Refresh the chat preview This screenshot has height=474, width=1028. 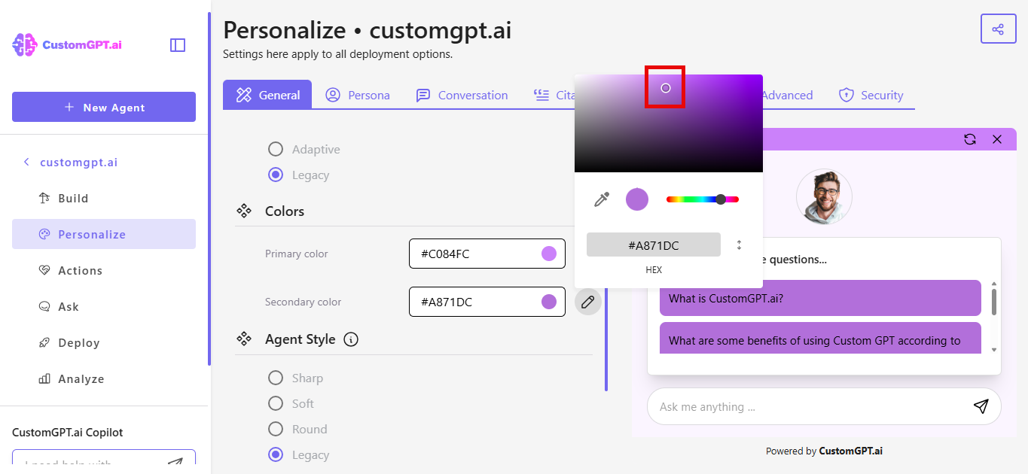970,139
